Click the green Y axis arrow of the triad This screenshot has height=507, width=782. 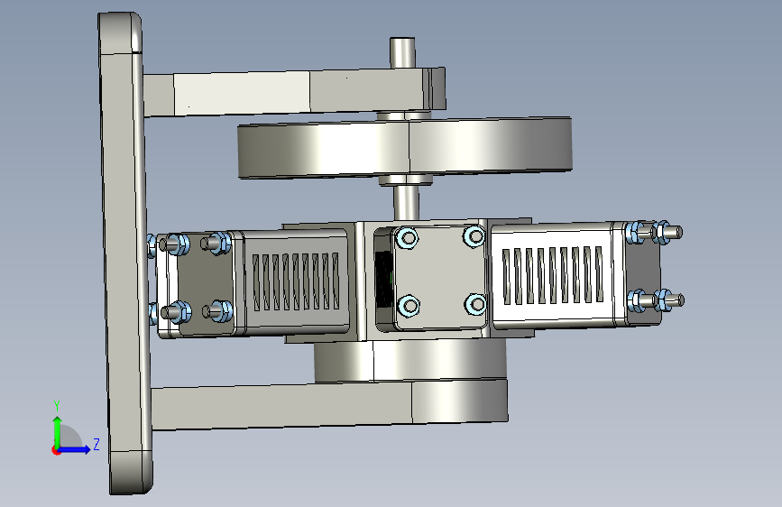[x=58, y=431]
